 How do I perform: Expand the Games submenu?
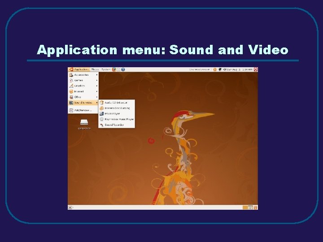click(x=83, y=81)
